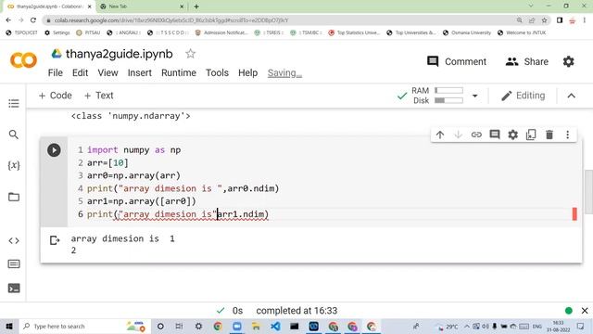The height and width of the screenshot is (334, 593).
Task: Click code line 6 print statement
Action: point(178,214)
